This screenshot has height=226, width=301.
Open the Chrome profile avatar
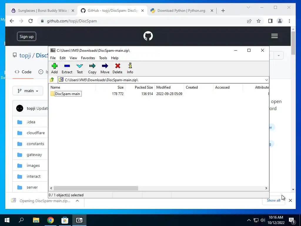click(280, 21)
